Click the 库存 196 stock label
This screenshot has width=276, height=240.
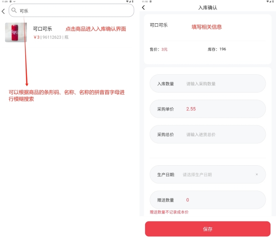[217, 49]
